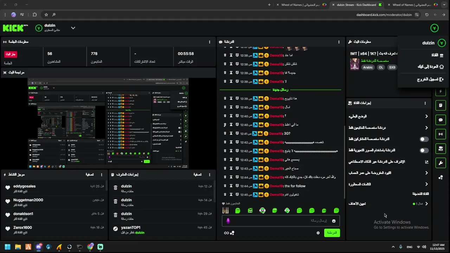Switch to 'dulzin Stream - Kick Dashboard' tab
450x253 pixels.
tap(356, 5)
